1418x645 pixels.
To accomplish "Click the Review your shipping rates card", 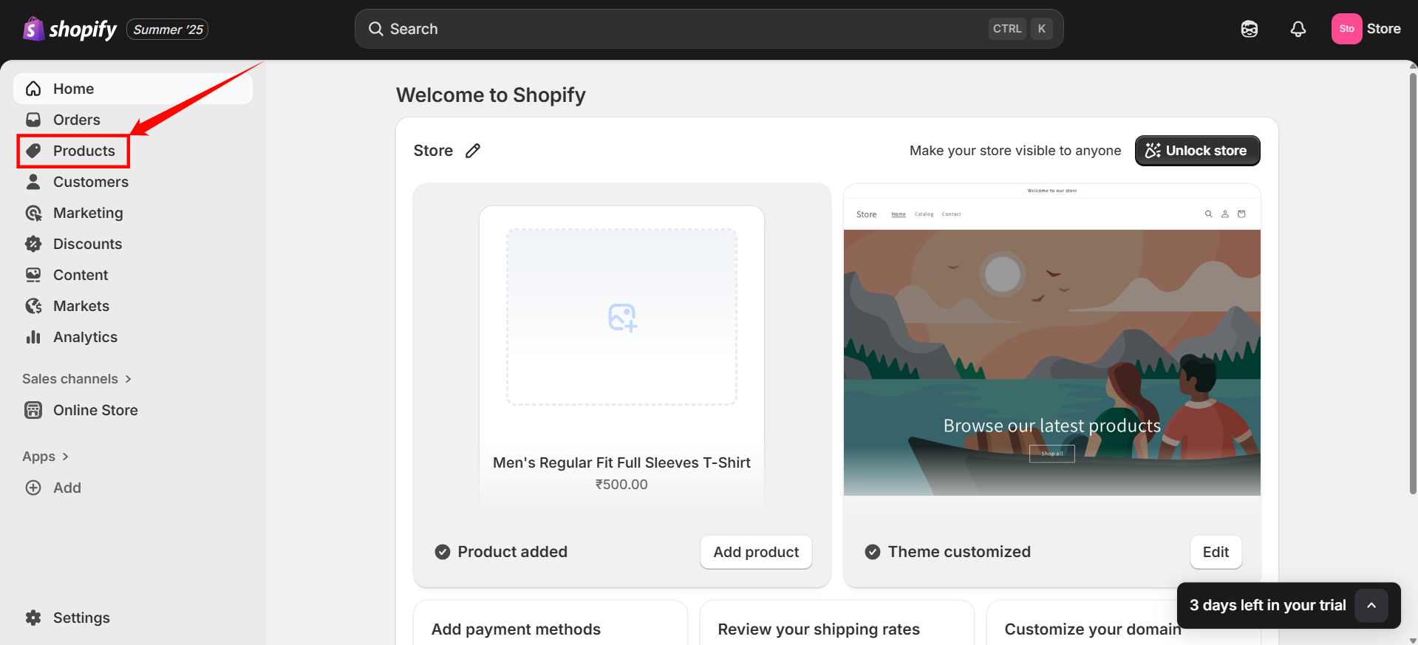I will (x=837, y=623).
